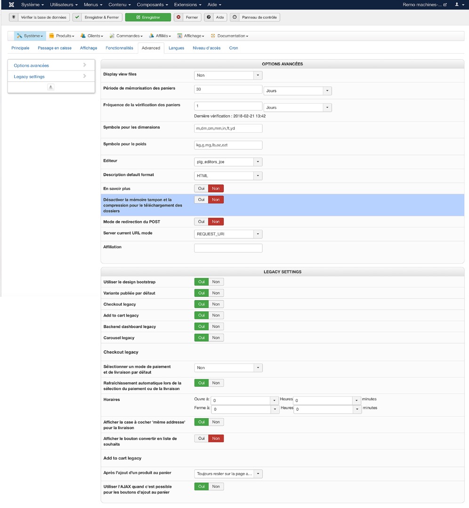This screenshot has width=469, height=508.
Task: Set Désactiver la mémoire tampon to Oui
Action: 202,200
